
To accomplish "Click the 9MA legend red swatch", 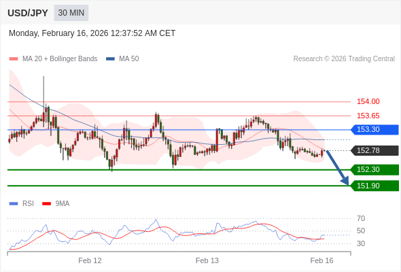I will pyautogui.click(x=46, y=204).
